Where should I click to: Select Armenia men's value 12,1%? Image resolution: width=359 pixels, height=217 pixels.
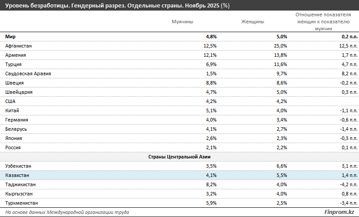point(210,55)
